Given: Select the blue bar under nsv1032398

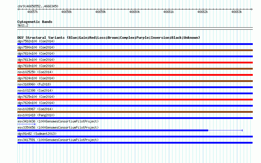Looking at the screenshot, I should click(x=135, y=93).
